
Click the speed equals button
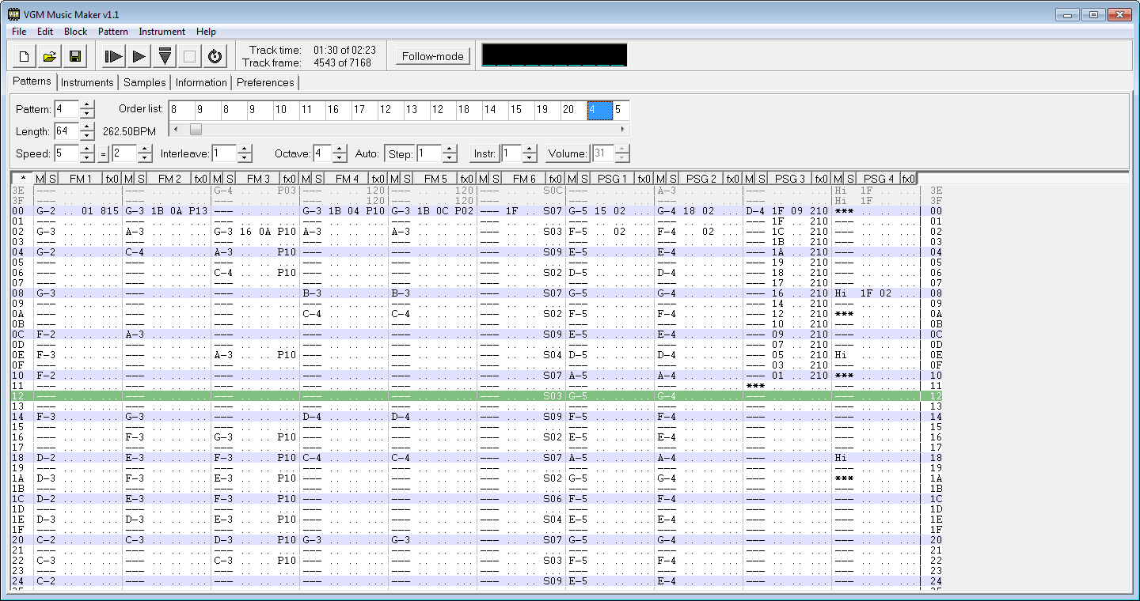104,154
